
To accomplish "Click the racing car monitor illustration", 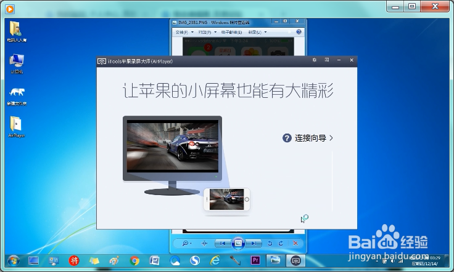I will point(172,155).
